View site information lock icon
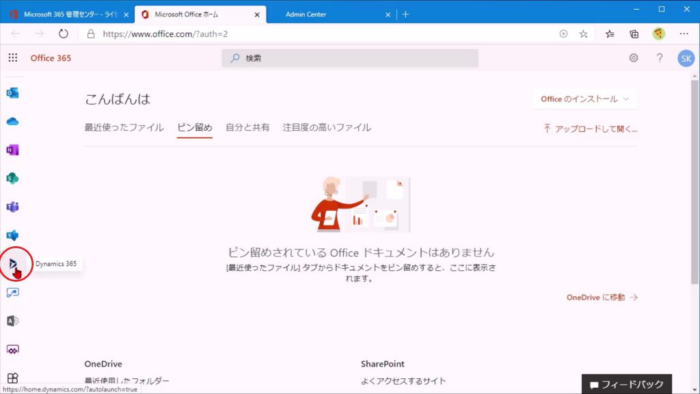This screenshot has width=700, height=394. [x=91, y=34]
